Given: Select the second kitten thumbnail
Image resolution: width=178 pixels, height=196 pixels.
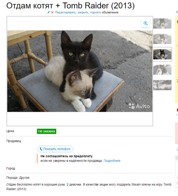Looking at the screenshot, I should coord(162,39).
